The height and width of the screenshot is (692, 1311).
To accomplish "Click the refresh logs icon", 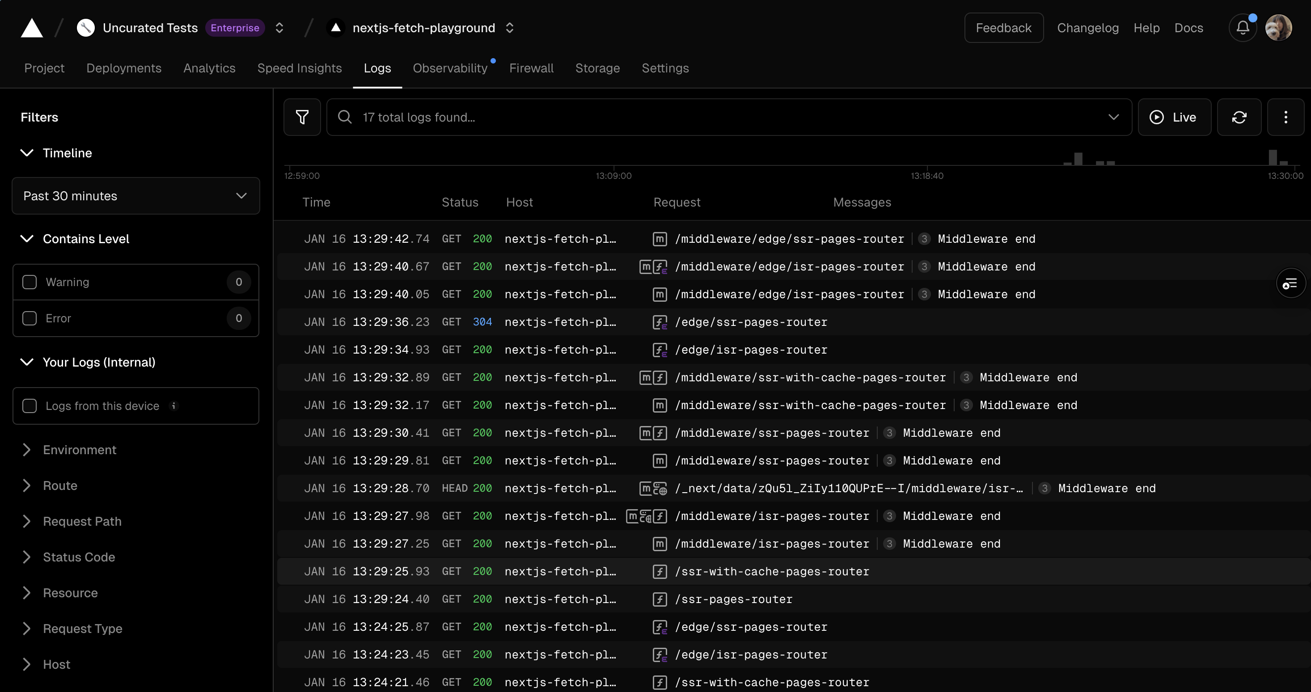I will (x=1239, y=117).
